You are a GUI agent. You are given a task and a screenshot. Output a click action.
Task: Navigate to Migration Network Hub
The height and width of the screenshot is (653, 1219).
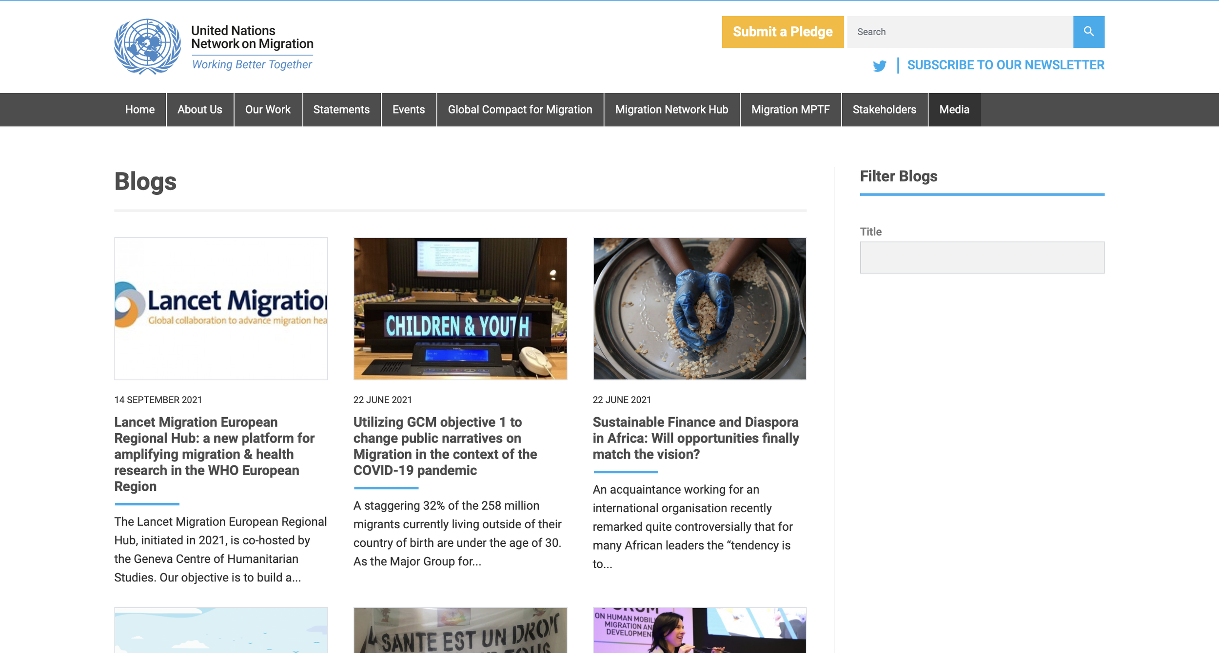tap(671, 110)
